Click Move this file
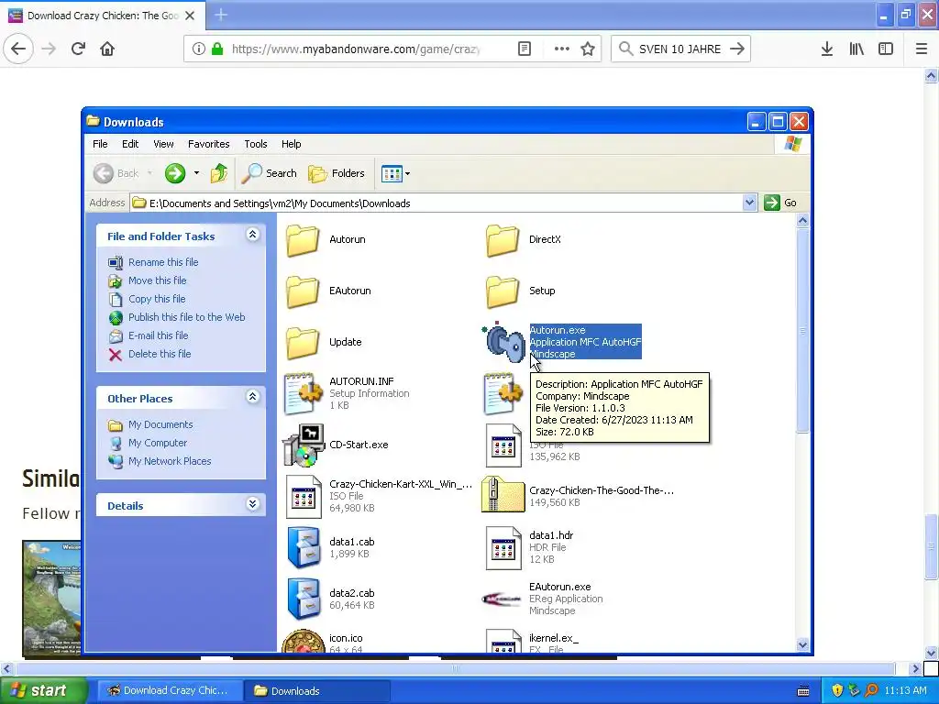 point(157,280)
